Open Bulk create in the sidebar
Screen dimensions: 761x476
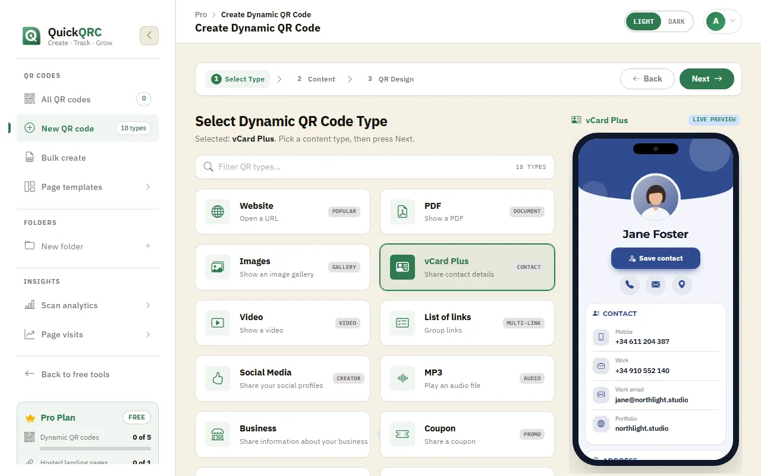click(x=87, y=158)
